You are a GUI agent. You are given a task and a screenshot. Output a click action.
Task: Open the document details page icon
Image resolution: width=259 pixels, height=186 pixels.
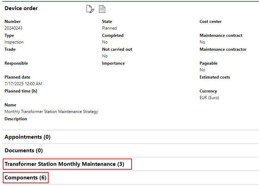click(x=102, y=9)
